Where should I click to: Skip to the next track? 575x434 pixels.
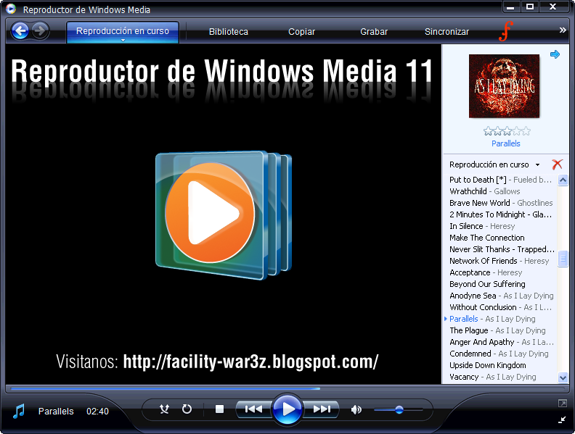pos(322,409)
